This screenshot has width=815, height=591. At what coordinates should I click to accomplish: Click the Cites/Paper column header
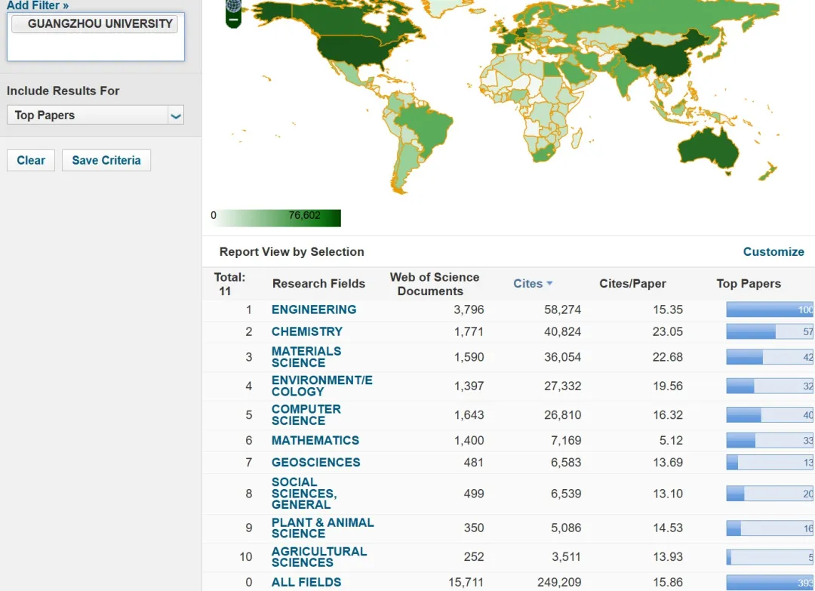[632, 283]
